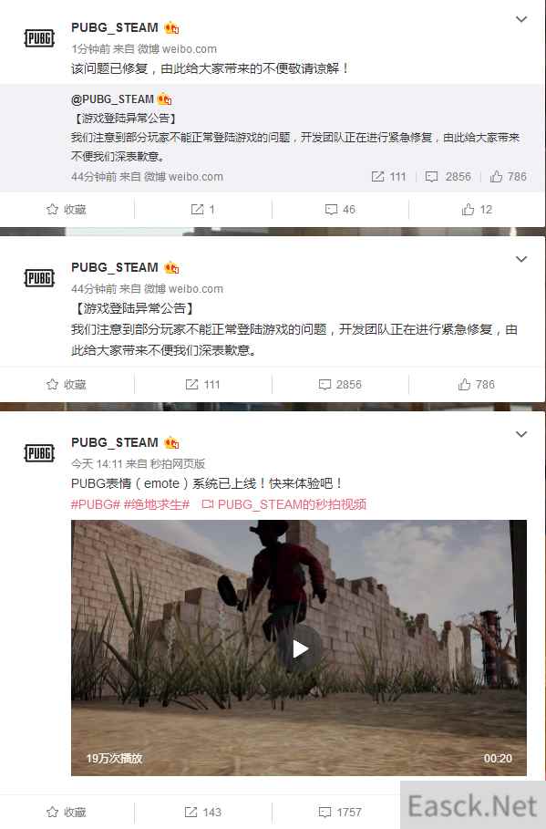Click PUBG logo avatar of top post
Viewport: 546px width, 829px height.
tap(39, 38)
